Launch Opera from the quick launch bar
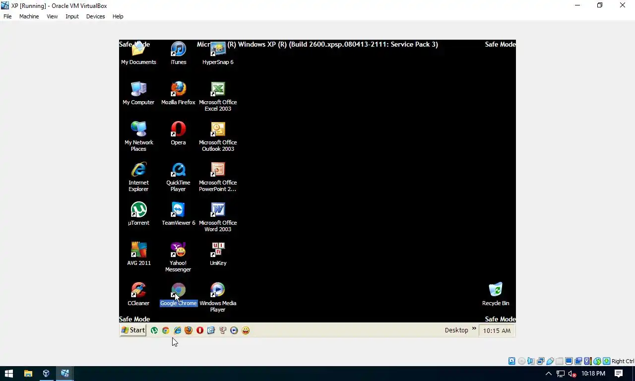635x381 pixels. [x=200, y=330]
